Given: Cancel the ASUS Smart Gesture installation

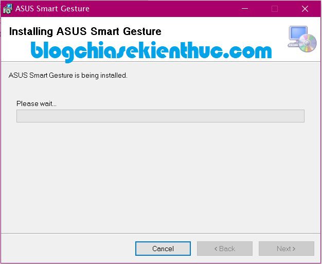Looking at the screenshot, I should pyautogui.click(x=163, y=249).
